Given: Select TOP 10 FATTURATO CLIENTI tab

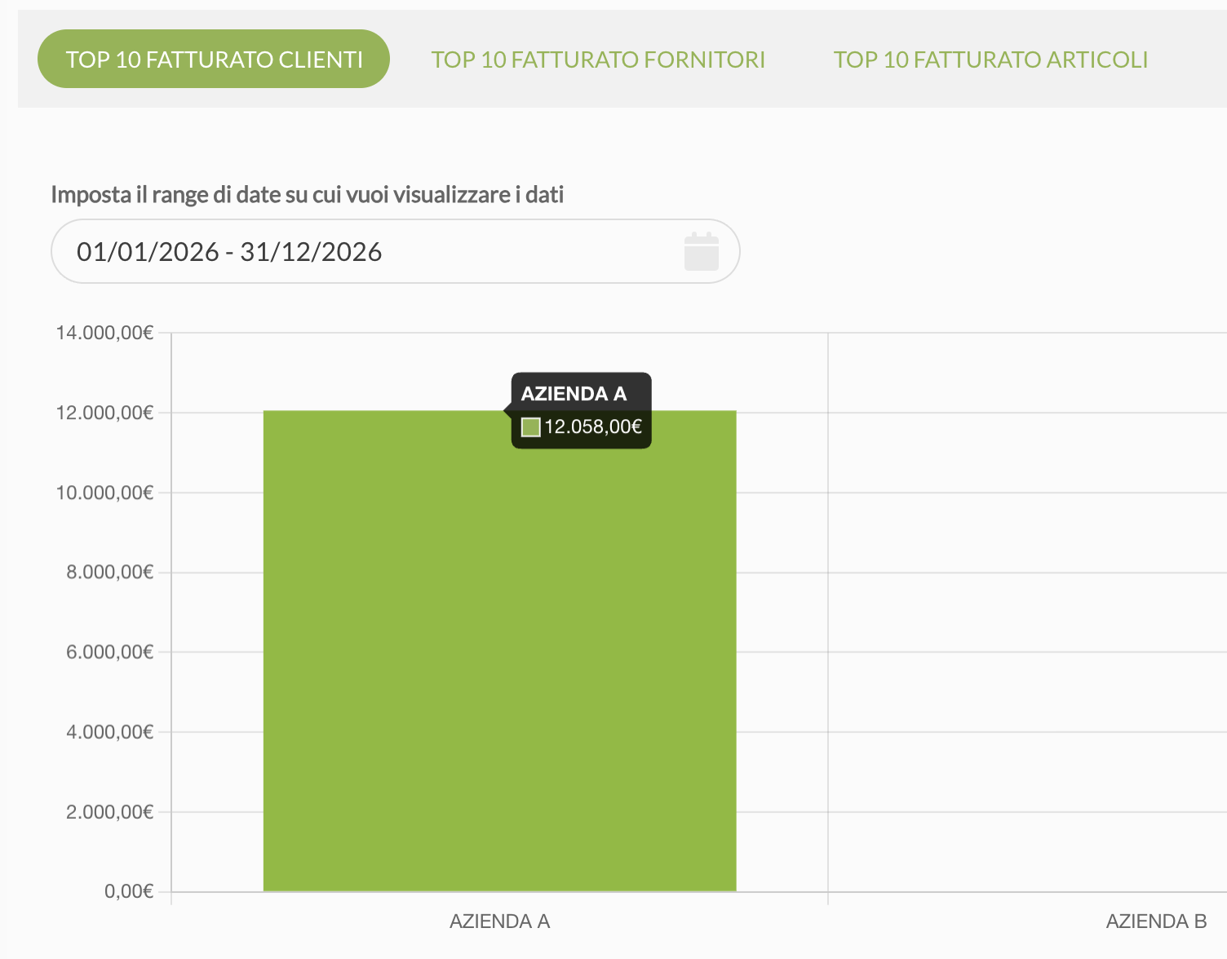Looking at the screenshot, I should (214, 59).
